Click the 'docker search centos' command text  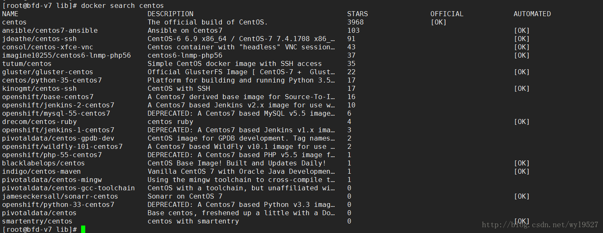[x=122, y=5]
